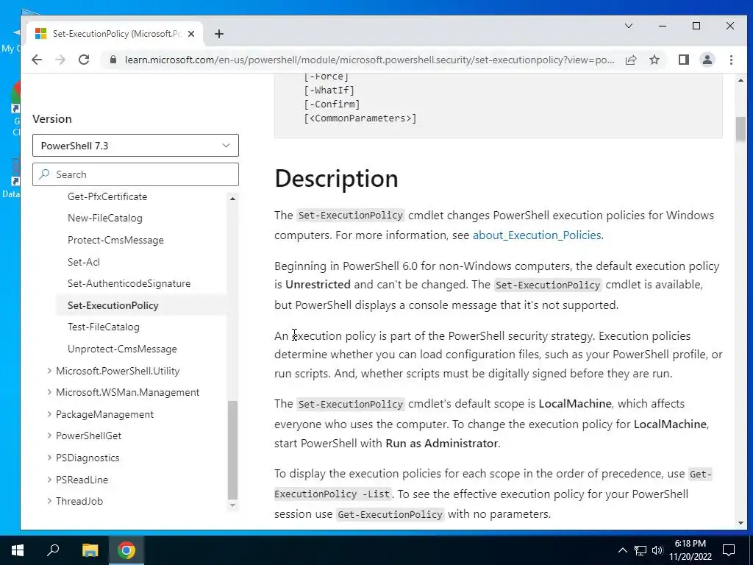Maximize the Chrome window
753x565 pixels.
coord(696,26)
